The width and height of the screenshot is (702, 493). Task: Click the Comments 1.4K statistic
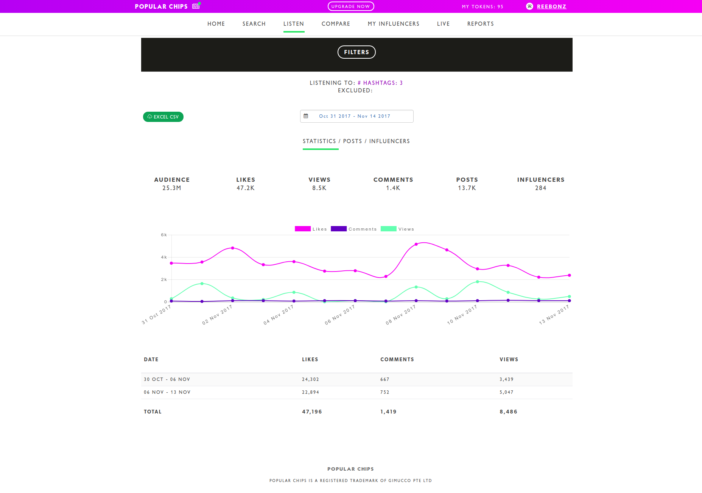[x=393, y=184]
